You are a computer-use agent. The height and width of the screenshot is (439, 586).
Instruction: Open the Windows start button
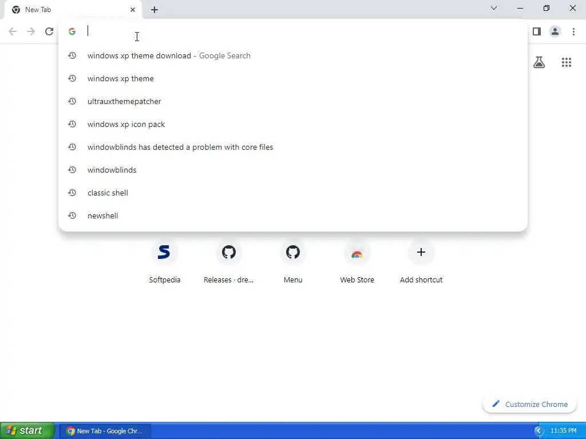pyautogui.click(x=27, y=430)
